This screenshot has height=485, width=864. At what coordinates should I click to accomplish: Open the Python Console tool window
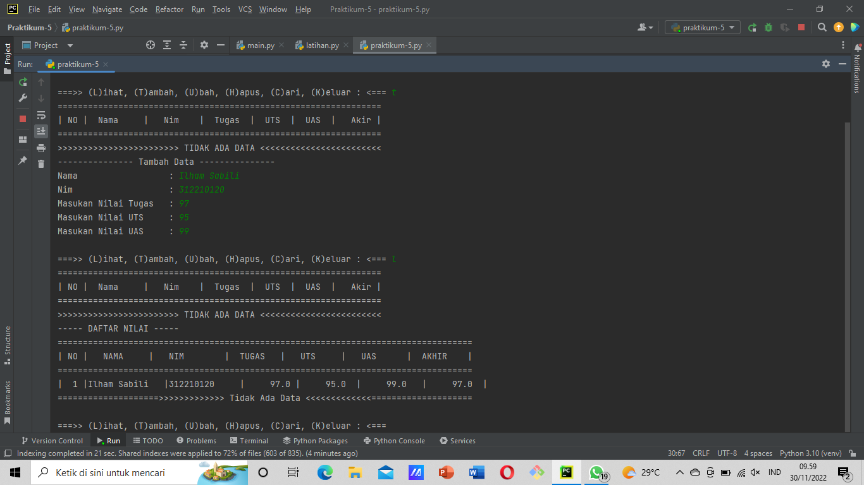(x=394, y=441)
